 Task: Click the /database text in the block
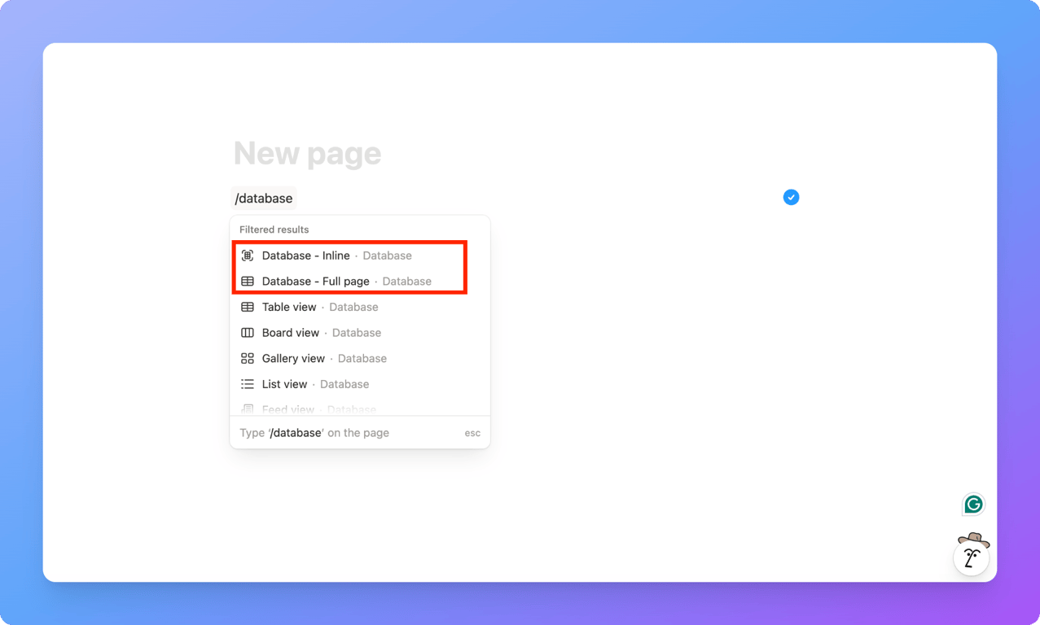point(263,197)
